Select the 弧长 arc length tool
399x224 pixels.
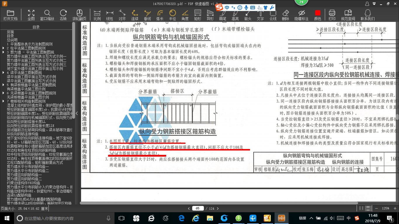pos(160,15)
